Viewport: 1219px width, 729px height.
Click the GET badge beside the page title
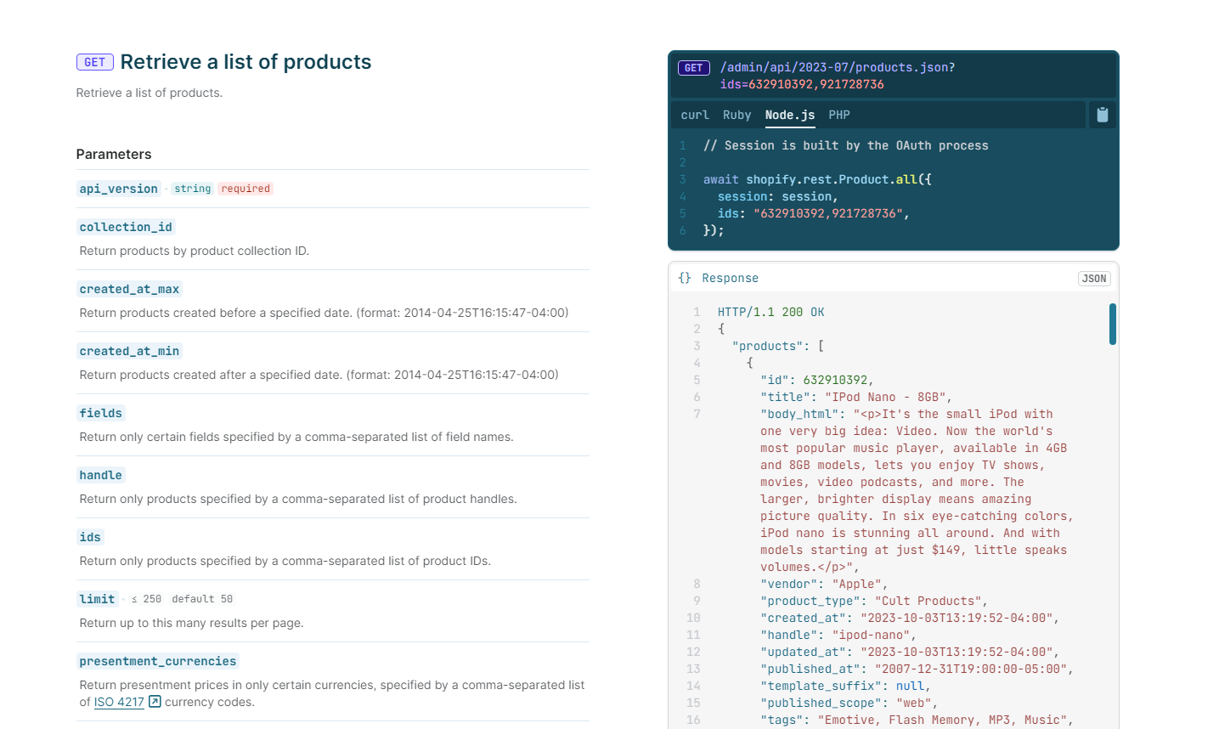[94, 61]
